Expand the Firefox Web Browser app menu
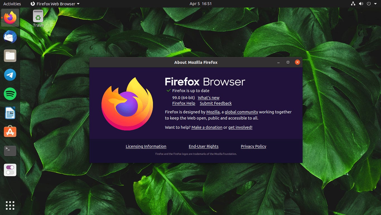The width and height of the screenshot is (381, 215). 55,4
